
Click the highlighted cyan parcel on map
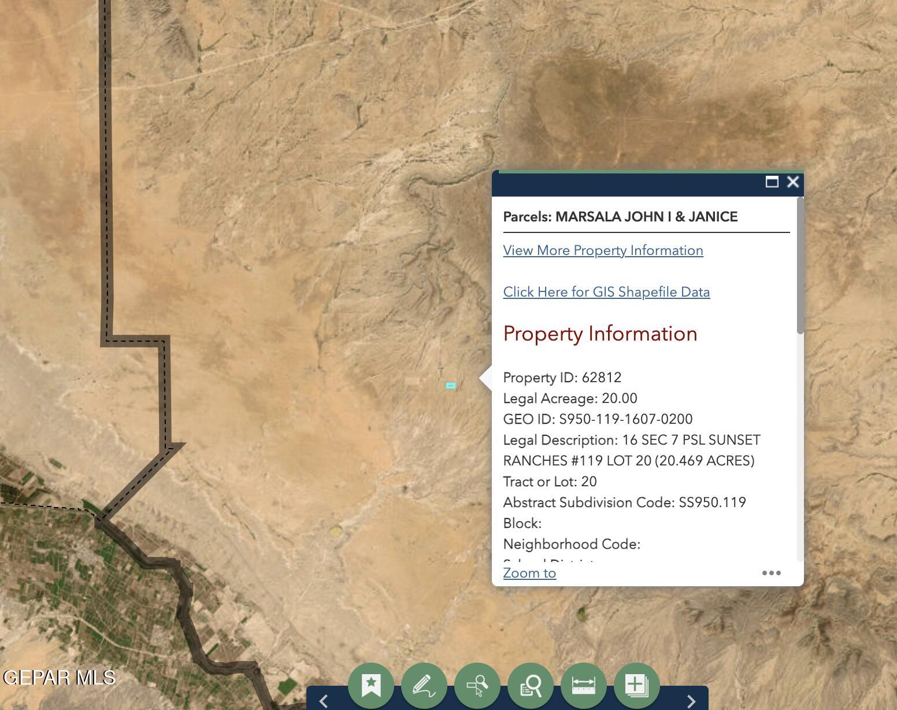pyautogui.click(x=451, y=386)
